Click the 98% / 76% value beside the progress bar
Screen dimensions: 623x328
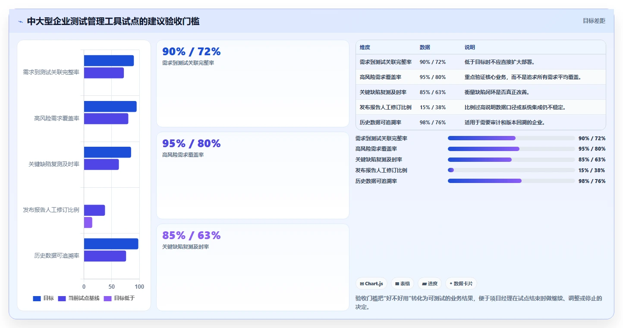(592, 181)
